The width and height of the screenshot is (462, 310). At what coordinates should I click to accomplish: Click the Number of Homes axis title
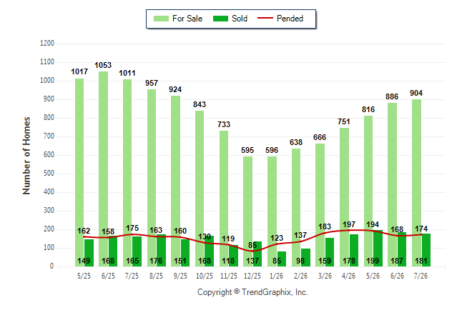pyautogui.click(x=26, y=156)
